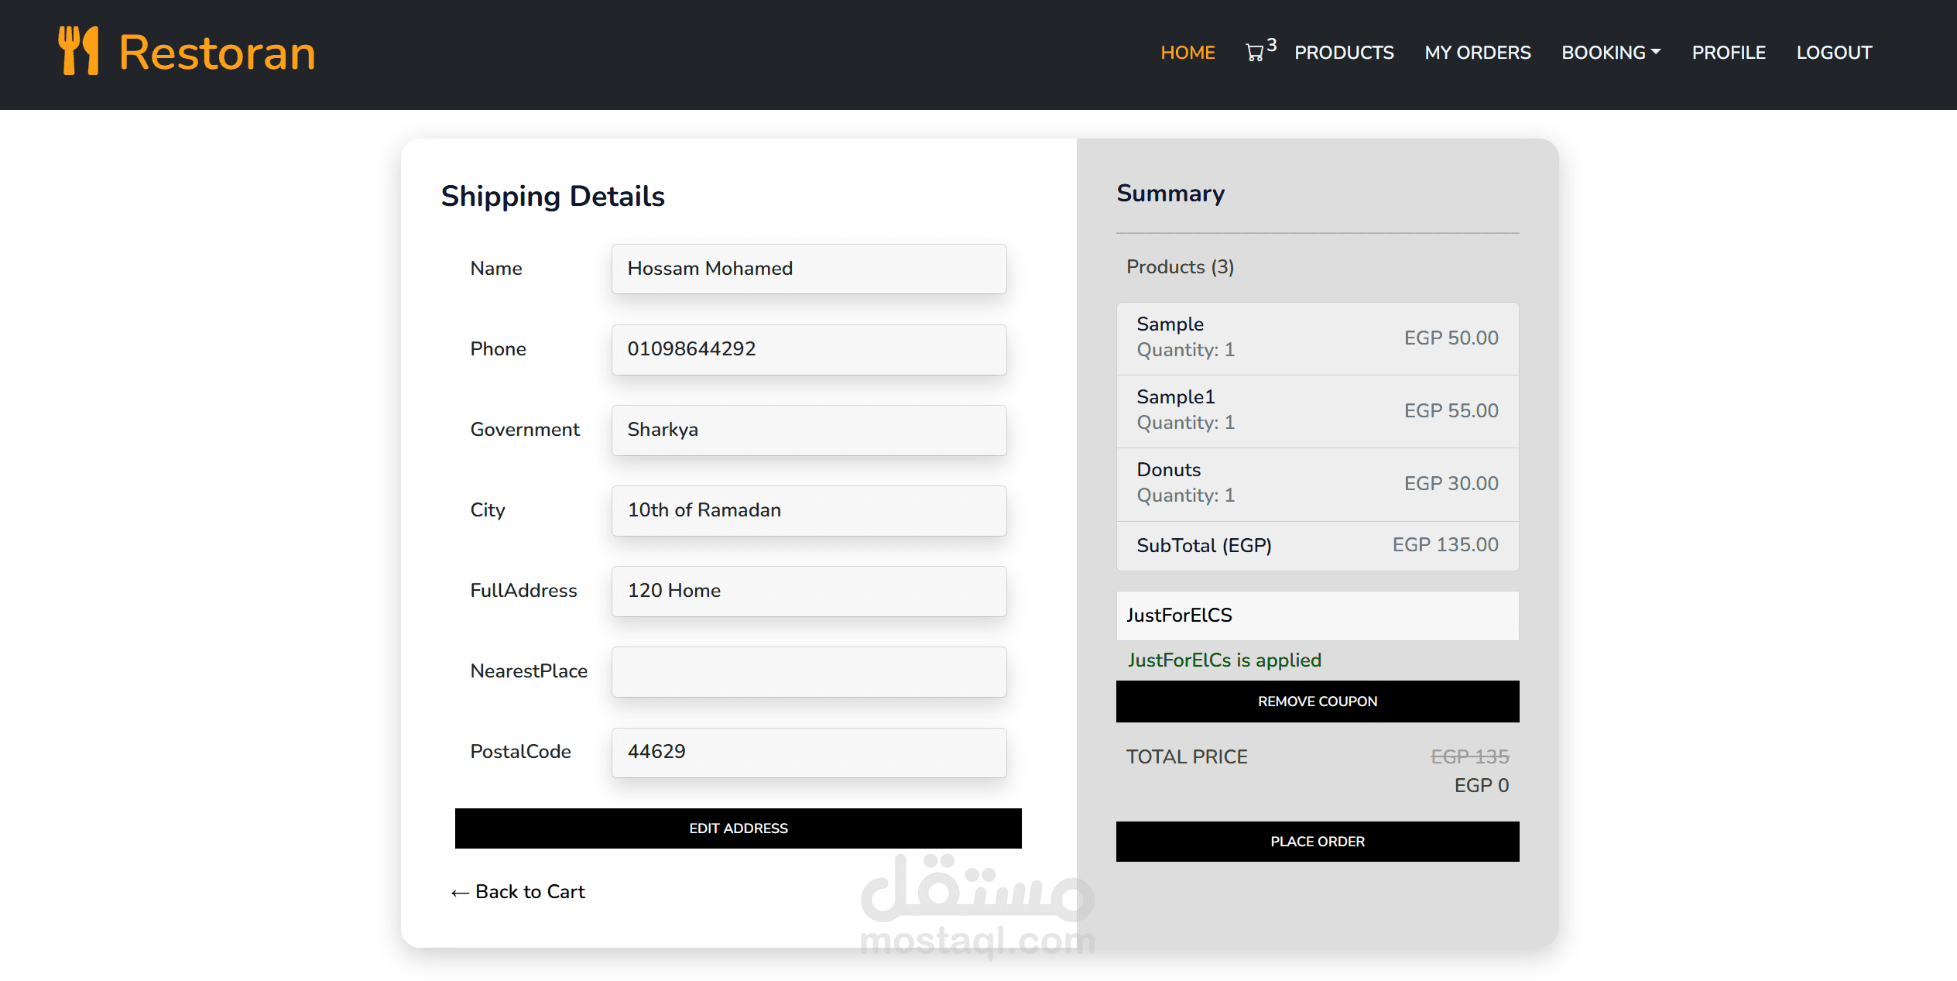The image size is (1957, 981).
Task: Click into the Name input field
Action: pyautogui.click(x=808, y=269)
